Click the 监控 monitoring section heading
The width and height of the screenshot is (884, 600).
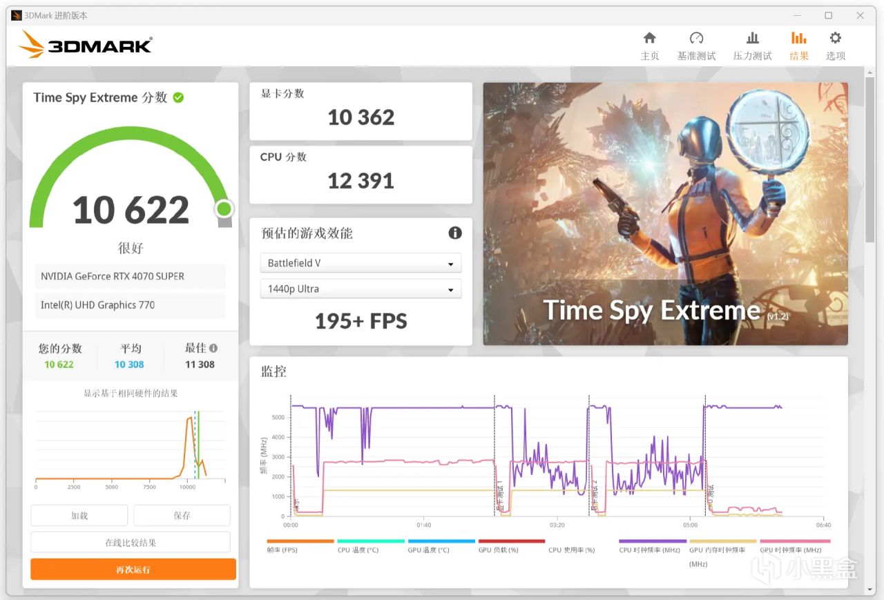pyautogui.click(x=273, y=371)
